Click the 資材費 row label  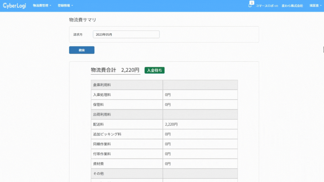coord(98,164)
